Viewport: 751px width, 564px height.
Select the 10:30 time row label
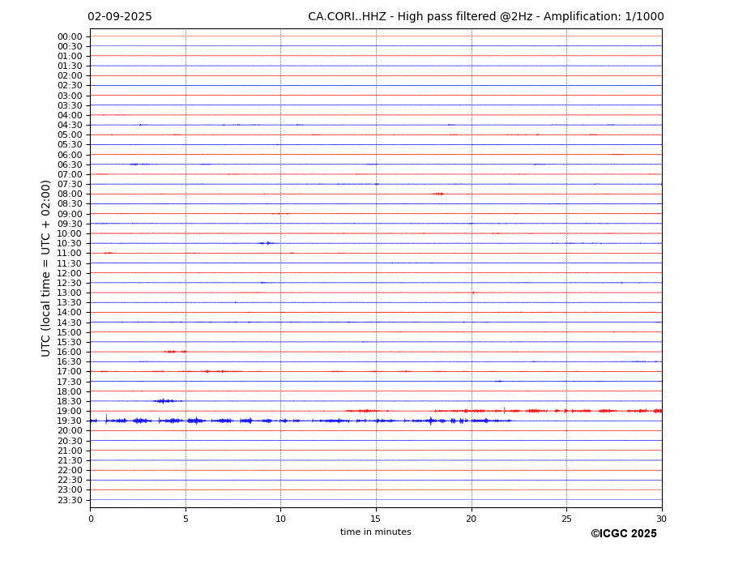pyautogui.click(x=70, y=243)
